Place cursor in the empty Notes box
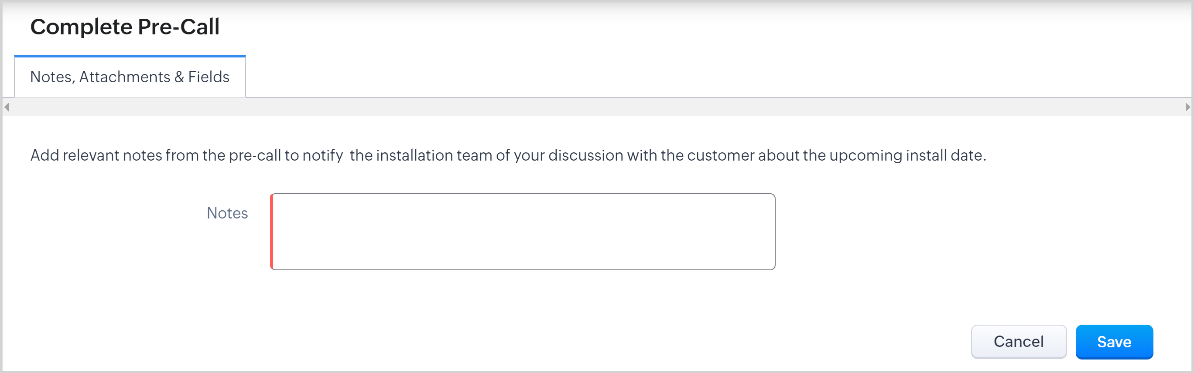Screen dimensions: 1194x373 pyautogui.click(x=523, y=232)
